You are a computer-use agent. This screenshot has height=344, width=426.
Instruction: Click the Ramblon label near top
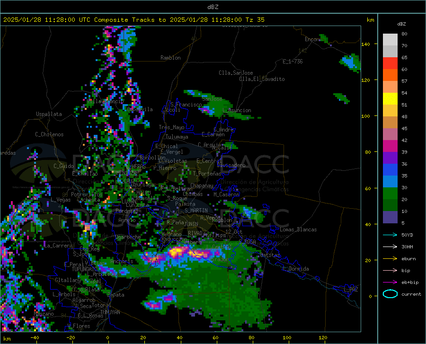point(170,58)
